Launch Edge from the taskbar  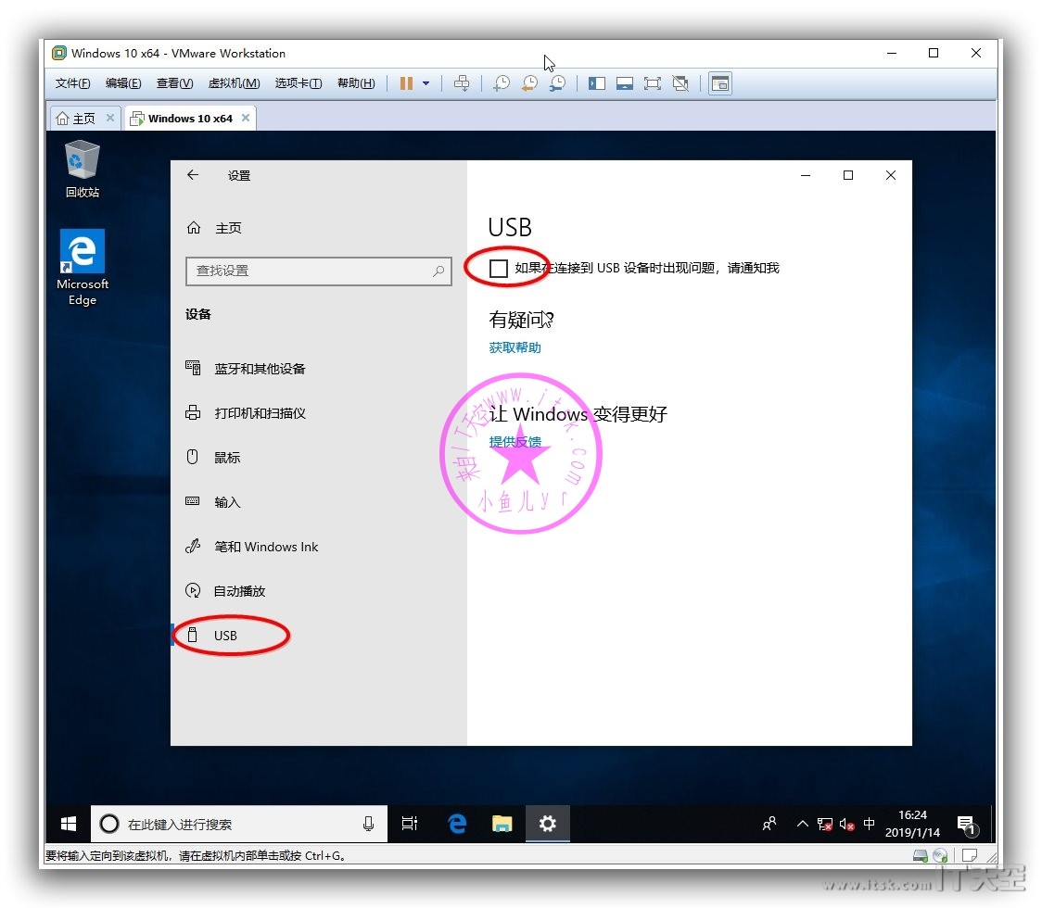point(457,825)
